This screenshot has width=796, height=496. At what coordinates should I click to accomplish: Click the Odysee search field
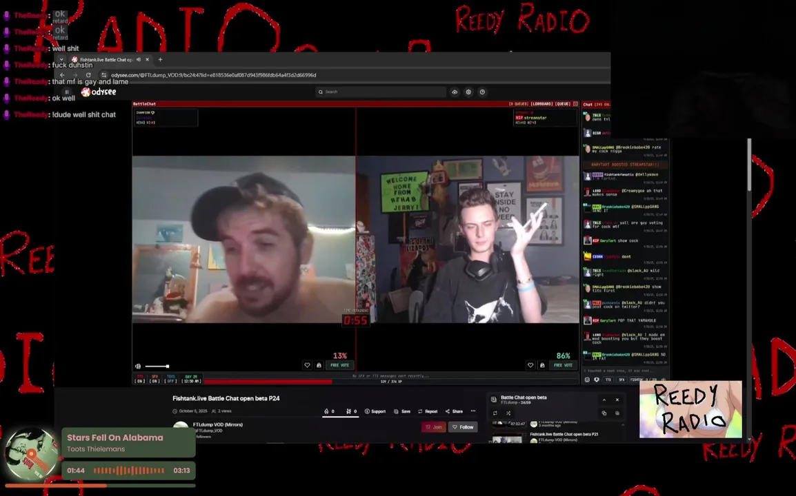381,92
